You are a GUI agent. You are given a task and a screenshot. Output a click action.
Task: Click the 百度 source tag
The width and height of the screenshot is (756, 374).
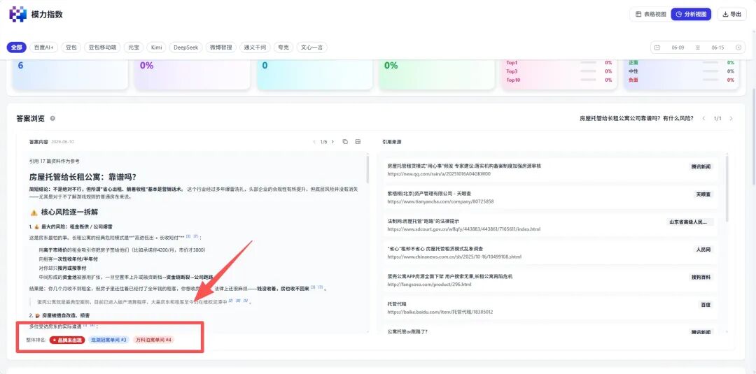click(x=706, y=305)
